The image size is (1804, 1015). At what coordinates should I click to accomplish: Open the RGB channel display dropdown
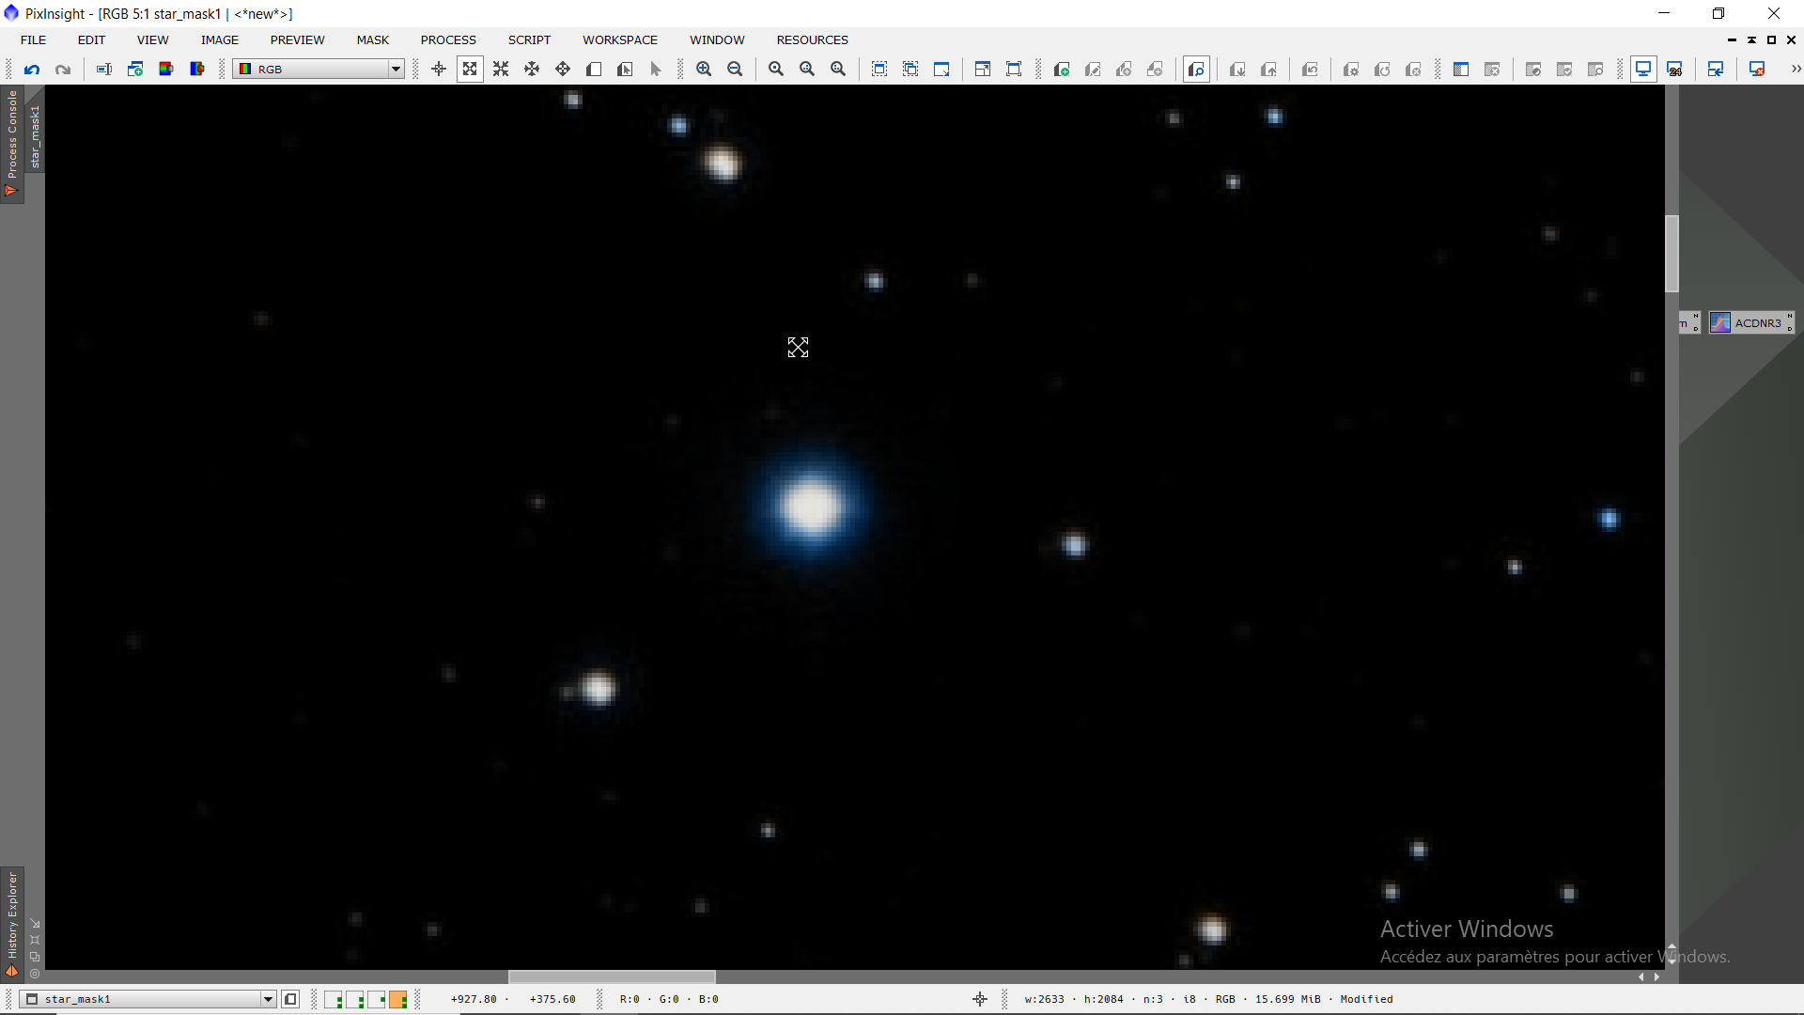pyautogui.click(x=396, y=69)
